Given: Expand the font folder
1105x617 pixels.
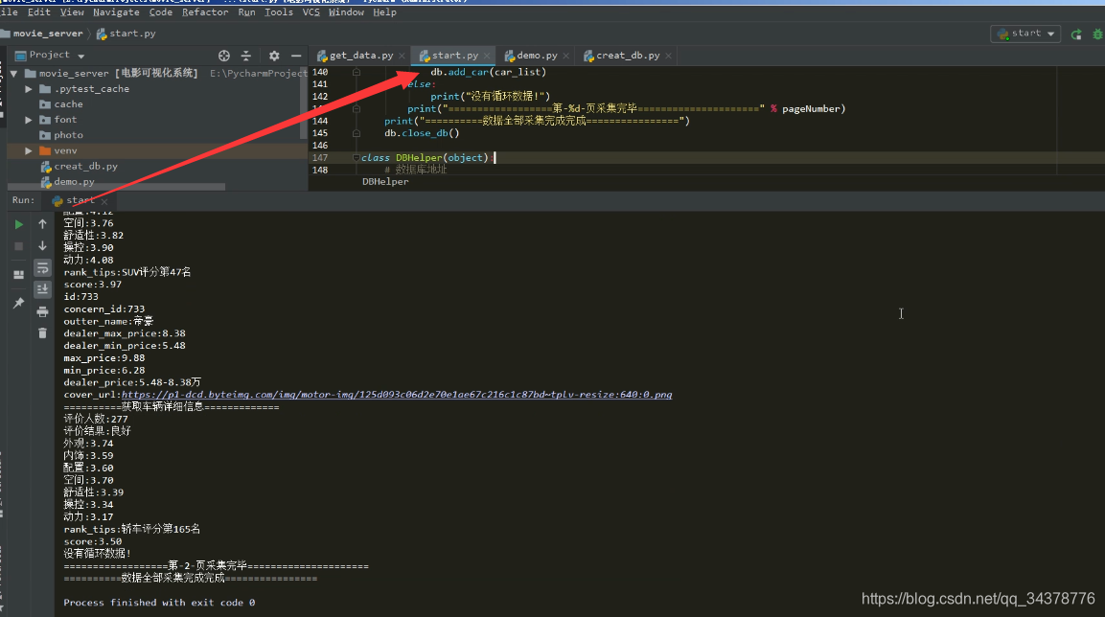Looking at the screenshot, I should [x=28, y=120].
